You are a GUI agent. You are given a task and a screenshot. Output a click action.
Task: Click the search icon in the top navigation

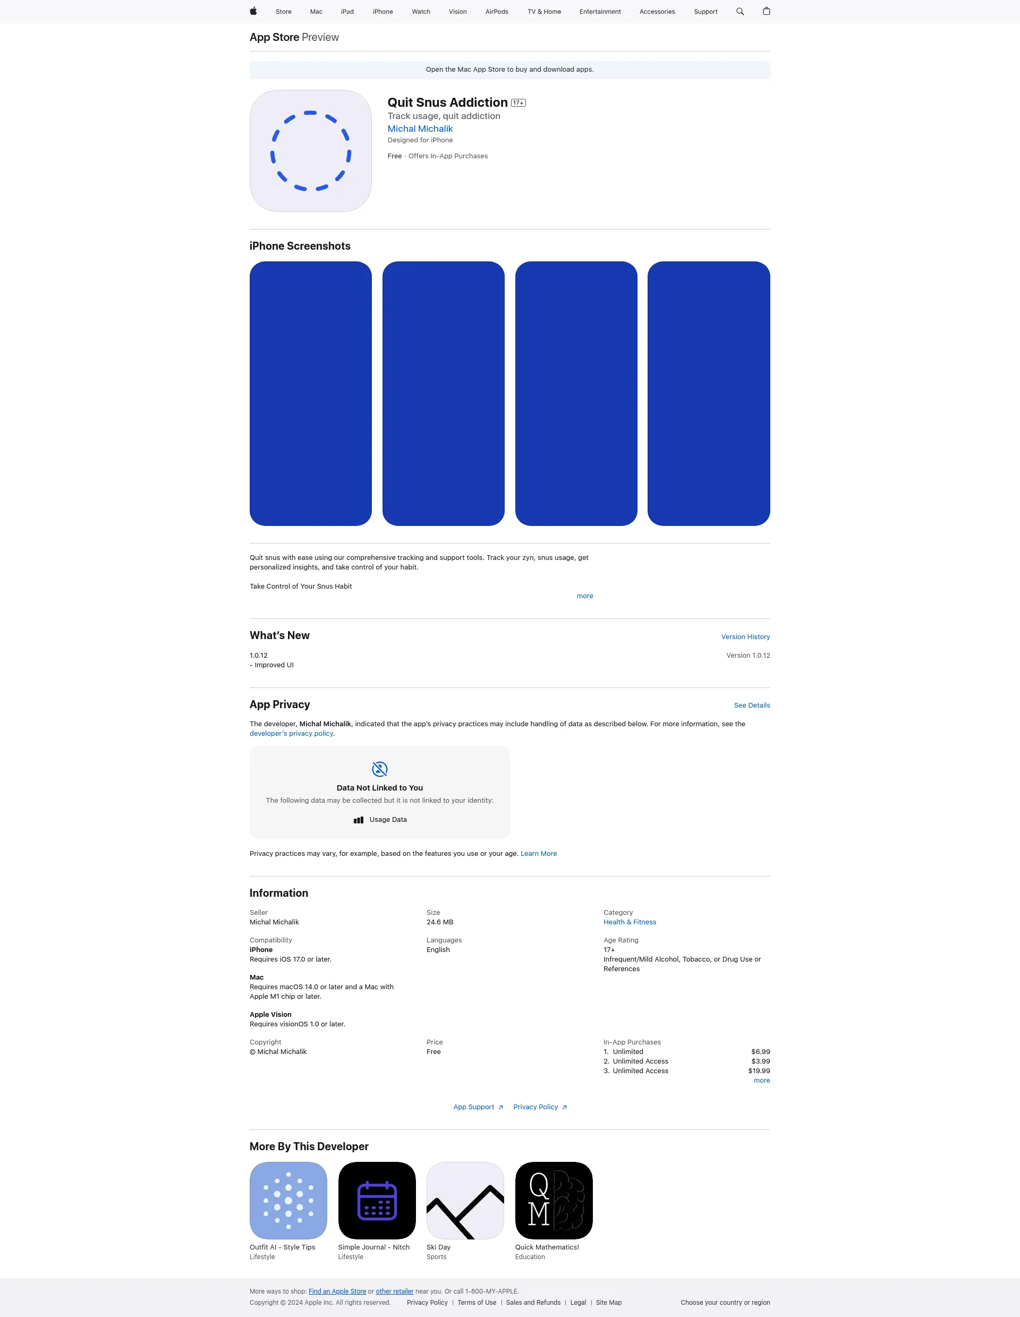coord(741,12)
